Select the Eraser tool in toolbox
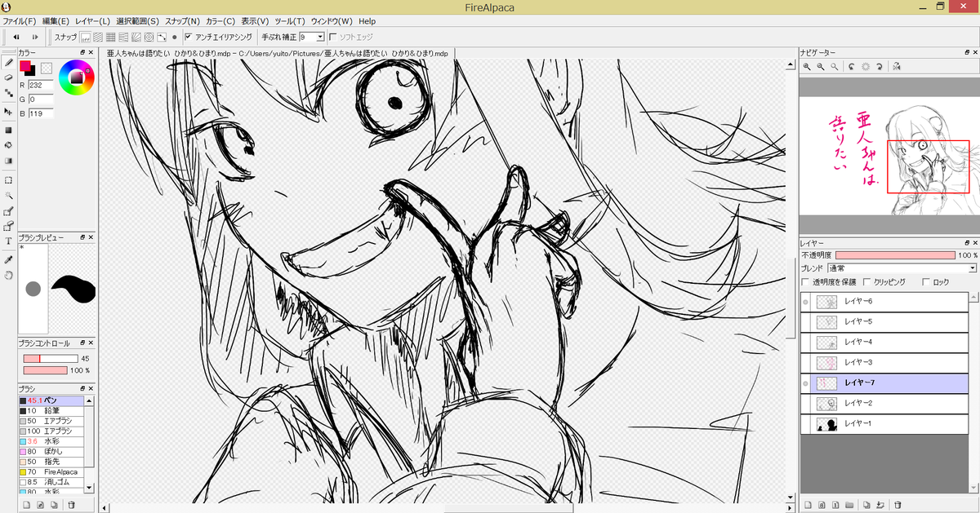This screenshot has width=980, height=513. (8, 77)
